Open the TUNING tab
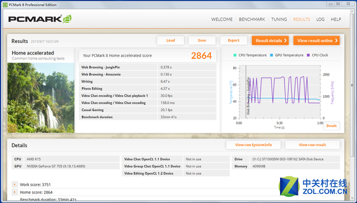The image size is (357, 203). click(x=279, y=19)
